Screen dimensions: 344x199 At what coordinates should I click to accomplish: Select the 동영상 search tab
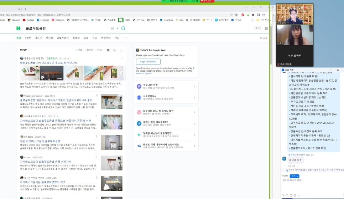(x=76, y=38)
